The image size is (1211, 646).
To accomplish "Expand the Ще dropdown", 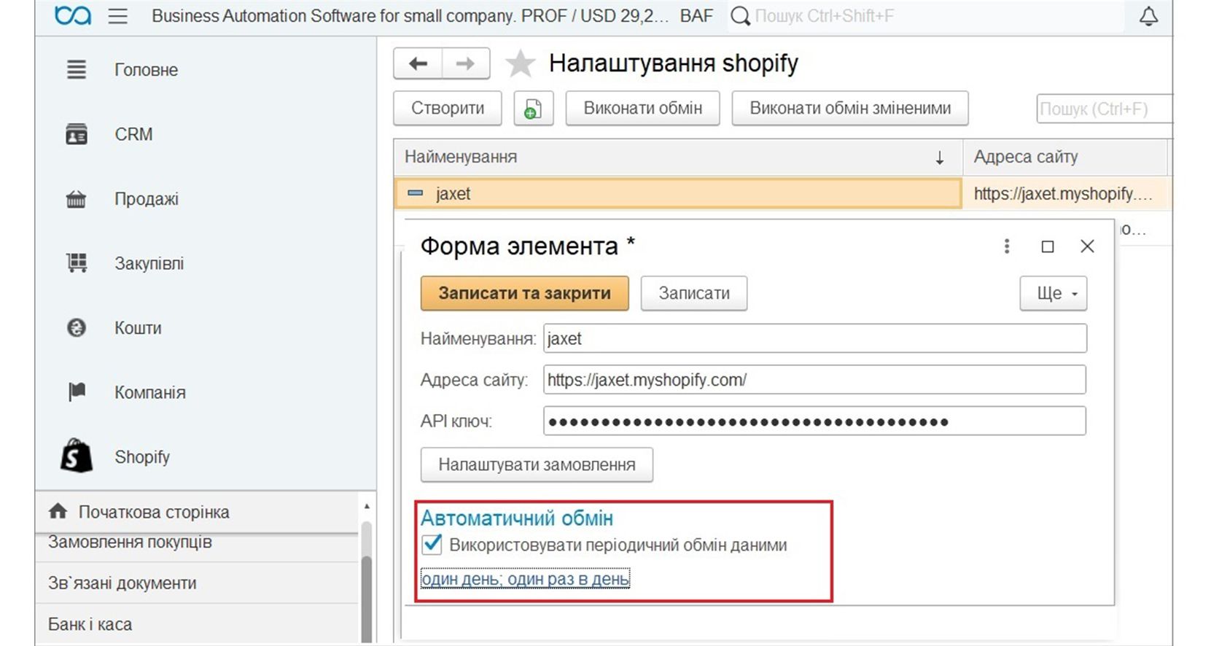I will [1054, 293].
